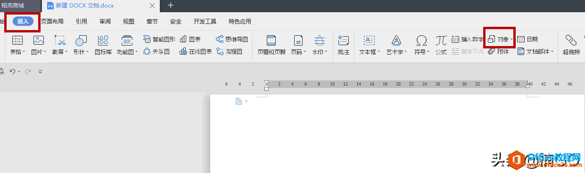
Task: Switch to Security (安全) tab
Action: 176,21
